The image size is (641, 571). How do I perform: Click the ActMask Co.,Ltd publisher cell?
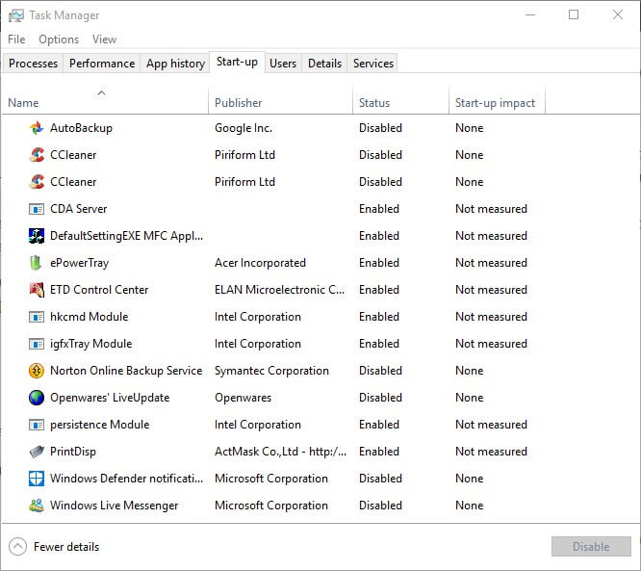pyautogui.click(x=280, y=452)
